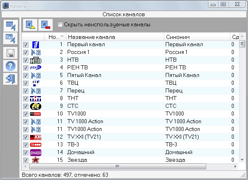
Task: Click the channel grid icon in left sidebar
Action: coord(11,26)
